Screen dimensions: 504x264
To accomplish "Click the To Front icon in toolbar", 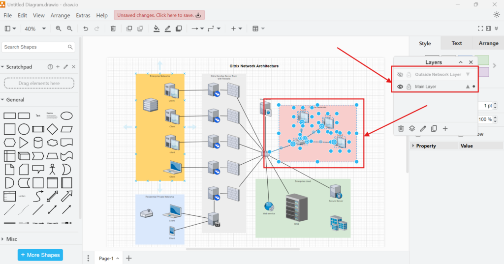I will pos(129,29).
